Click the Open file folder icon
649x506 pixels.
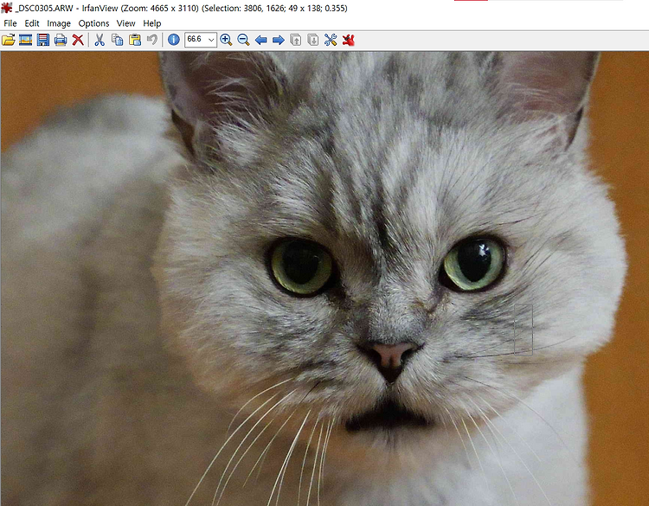9,40
